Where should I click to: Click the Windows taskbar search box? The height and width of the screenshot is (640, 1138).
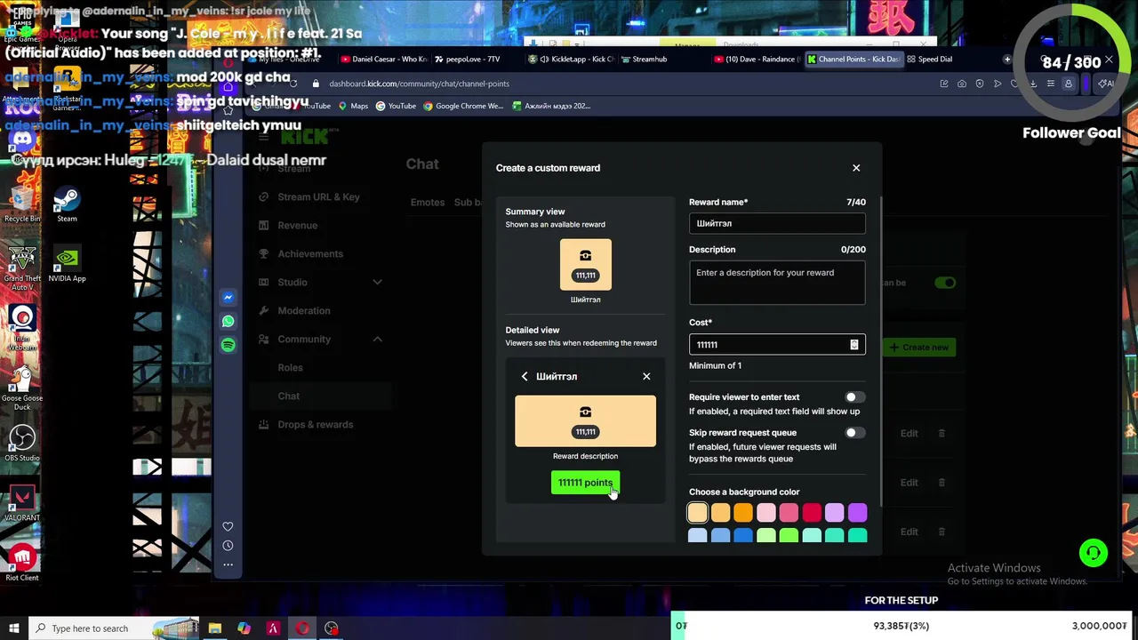pyautogui.click(x=113, y=628)
